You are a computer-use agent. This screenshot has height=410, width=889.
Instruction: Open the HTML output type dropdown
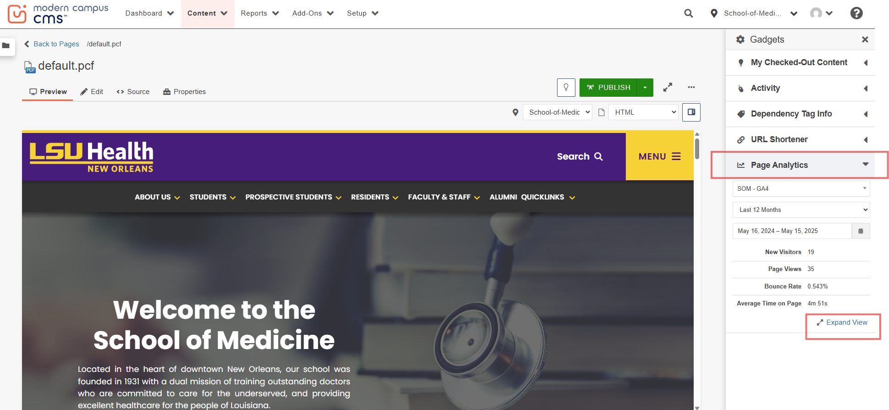643,112
